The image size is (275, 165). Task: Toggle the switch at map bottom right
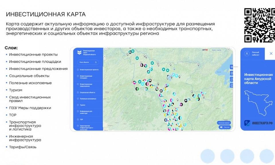(x=222, y=127)
